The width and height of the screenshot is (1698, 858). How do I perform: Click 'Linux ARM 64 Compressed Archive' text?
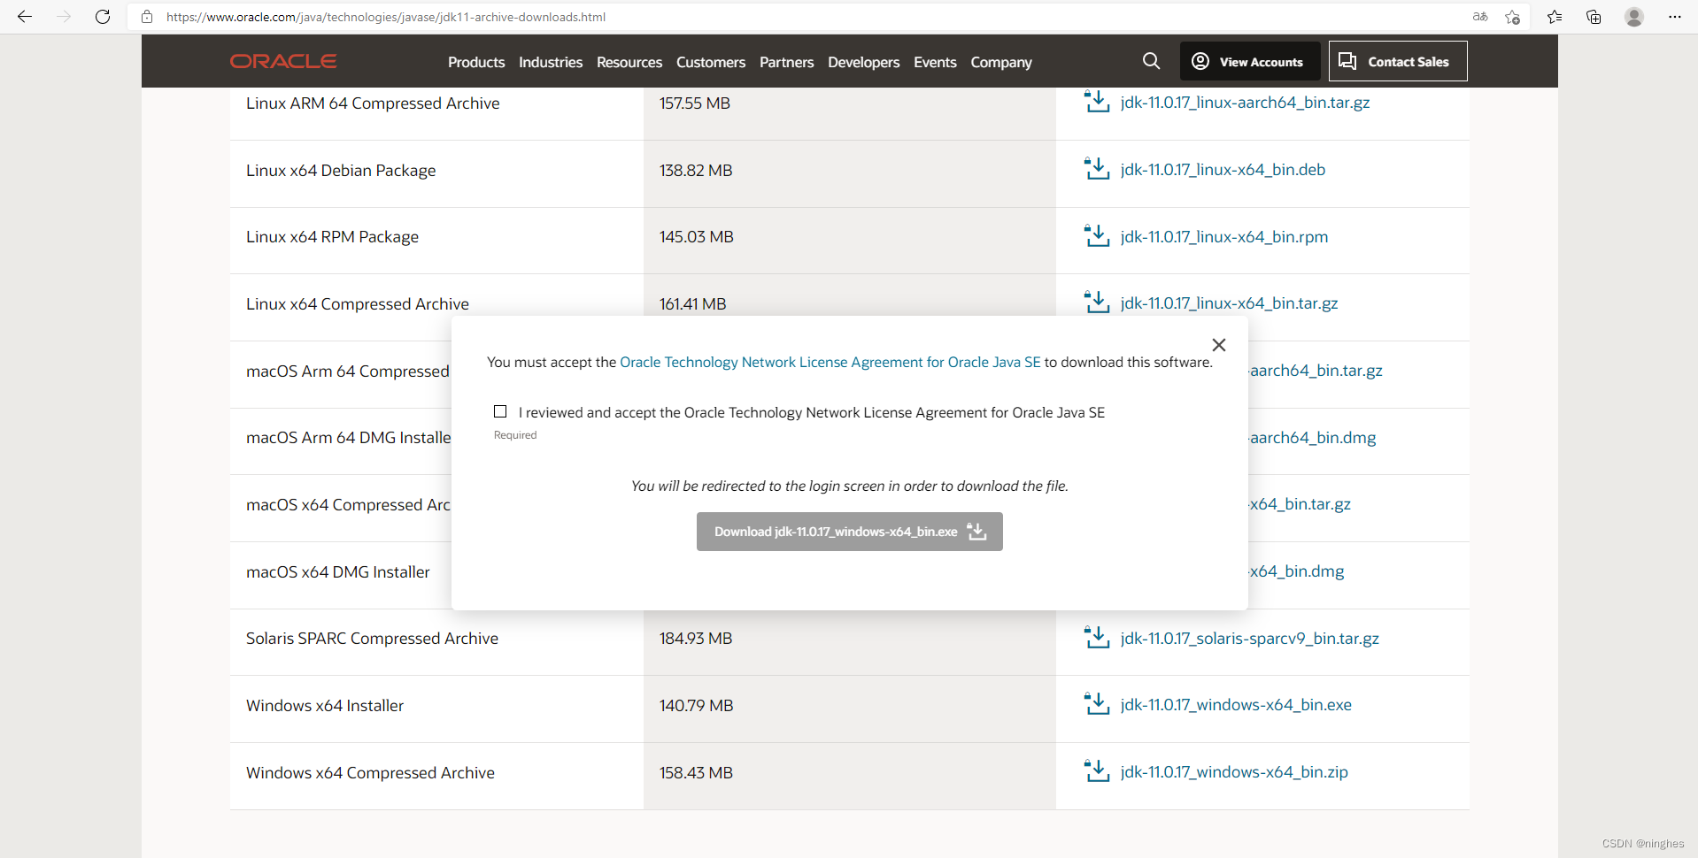(x=373, y=103)
